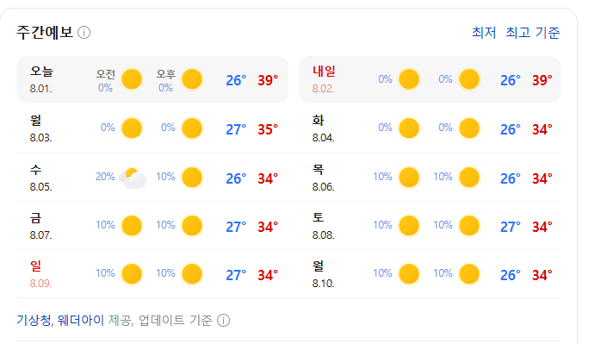Click the afternoon sun icon for 내일 8.02.
Viewport: 589px width, 344px height.
tap(469, 79)
